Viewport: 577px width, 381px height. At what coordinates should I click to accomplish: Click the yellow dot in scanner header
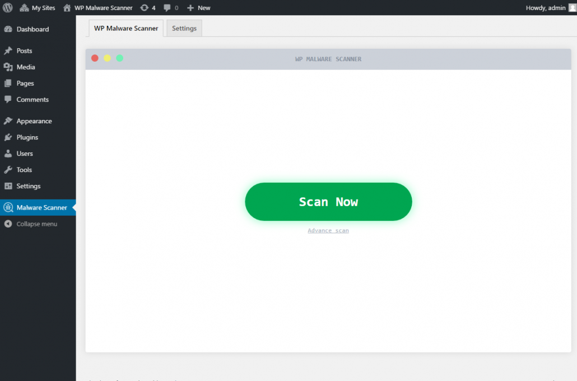(107, 58)
